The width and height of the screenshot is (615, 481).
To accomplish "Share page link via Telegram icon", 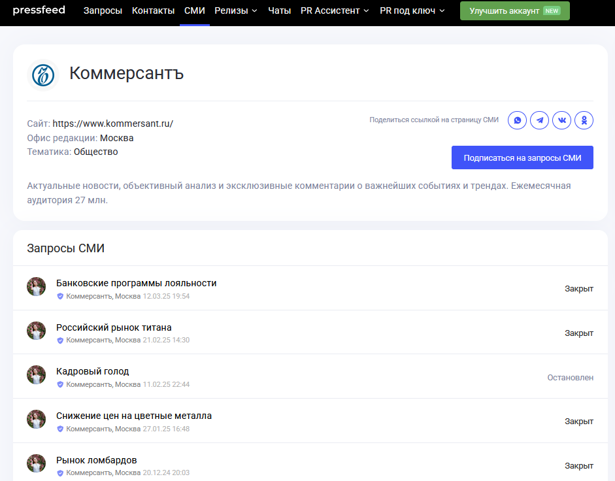I will (x=539, y=120).
